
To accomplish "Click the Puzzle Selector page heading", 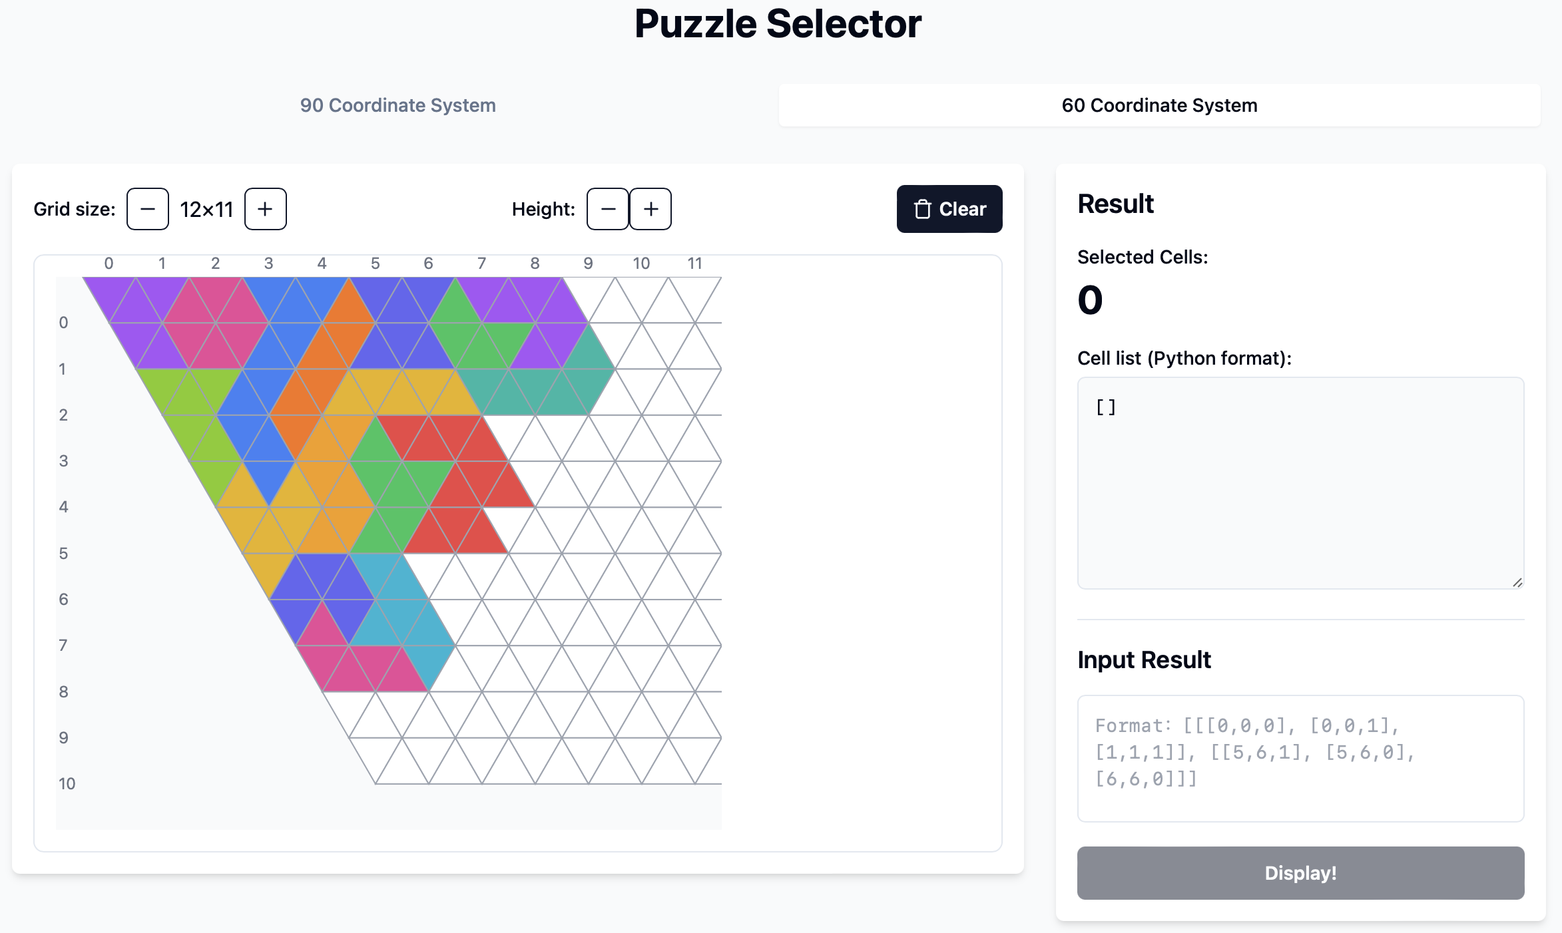I will [778, 24].
